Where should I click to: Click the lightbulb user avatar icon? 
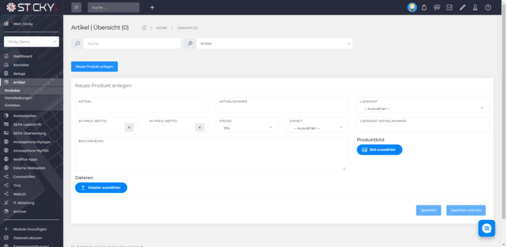[x=412, y=7]
